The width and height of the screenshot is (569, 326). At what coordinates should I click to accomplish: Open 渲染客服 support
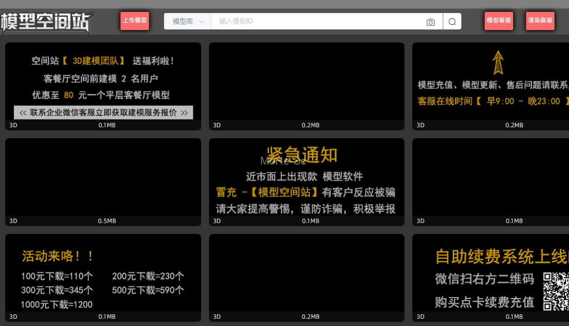click(540, 21)
